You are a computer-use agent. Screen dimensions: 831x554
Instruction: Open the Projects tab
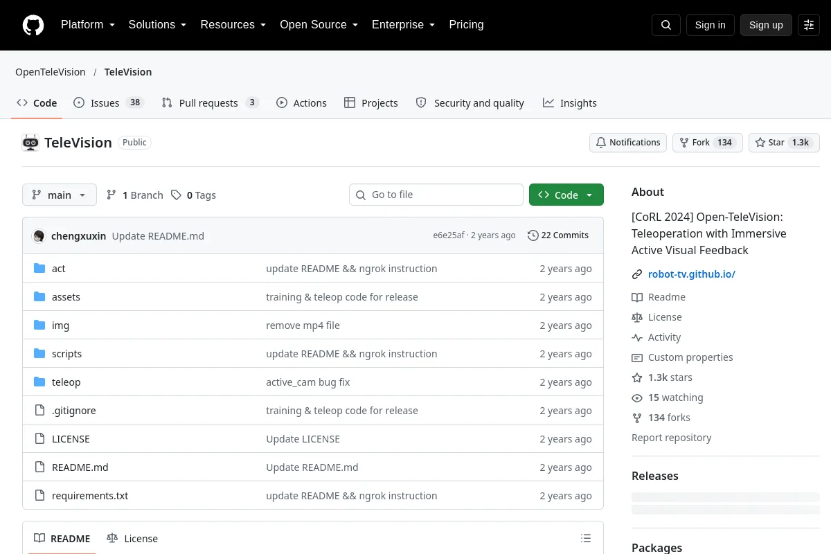(x=371, y=103)
